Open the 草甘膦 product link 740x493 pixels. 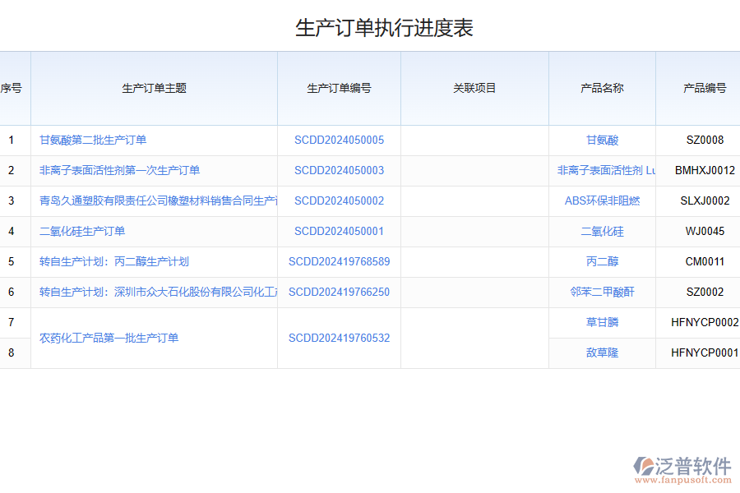[x=602, y=323]
